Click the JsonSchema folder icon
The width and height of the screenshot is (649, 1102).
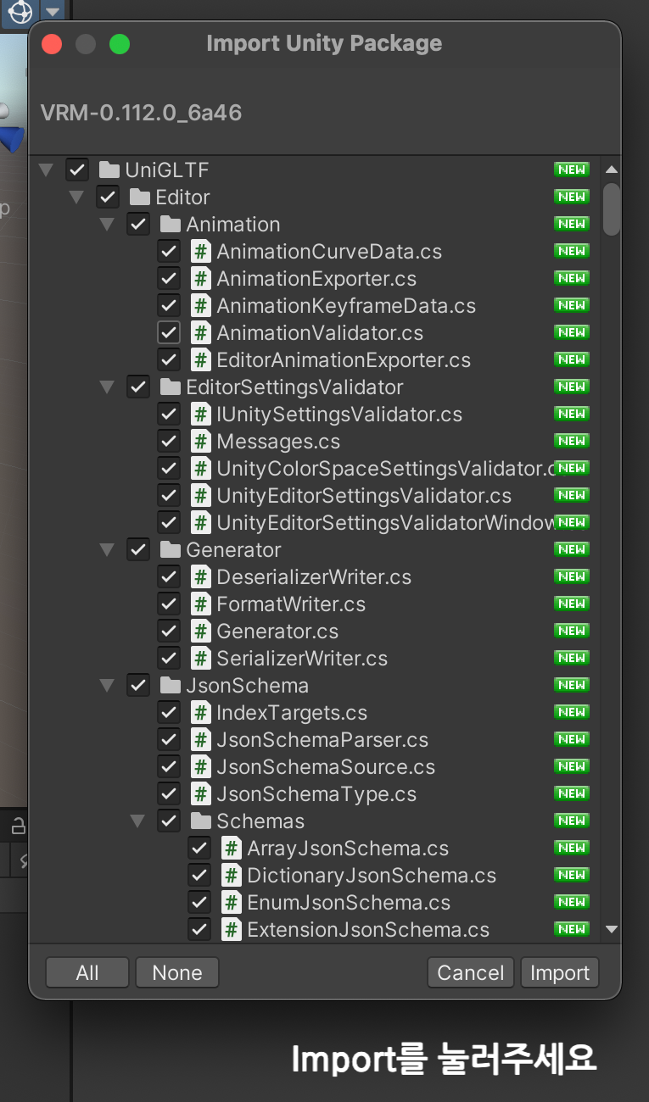(171, 686)
